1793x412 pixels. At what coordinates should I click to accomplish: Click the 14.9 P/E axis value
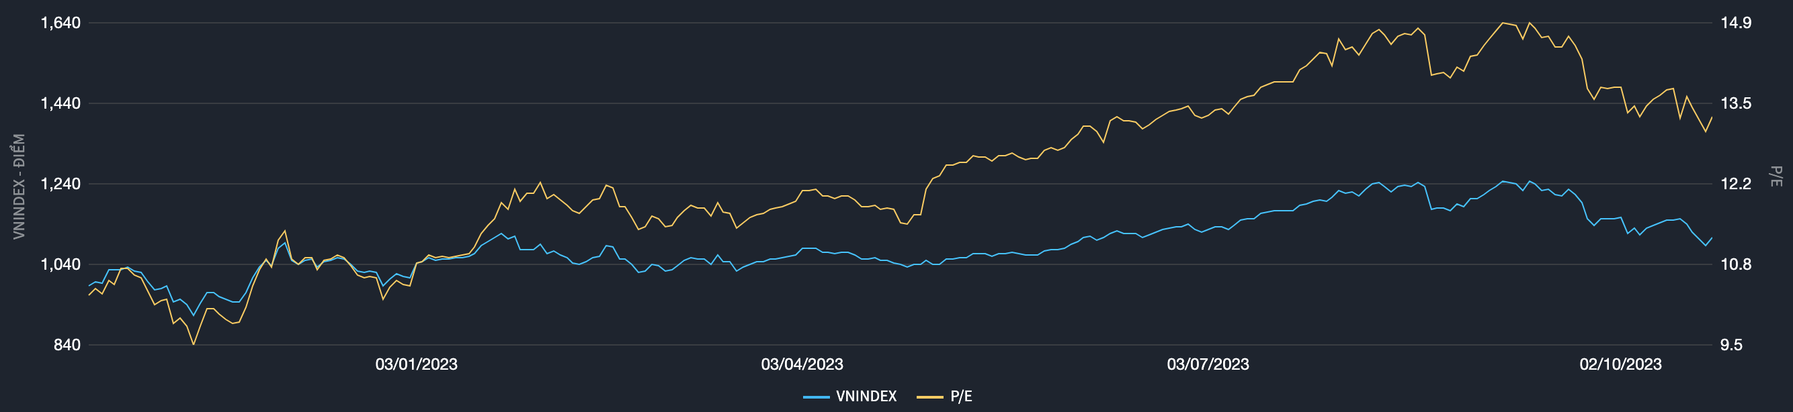(1736, 23)
